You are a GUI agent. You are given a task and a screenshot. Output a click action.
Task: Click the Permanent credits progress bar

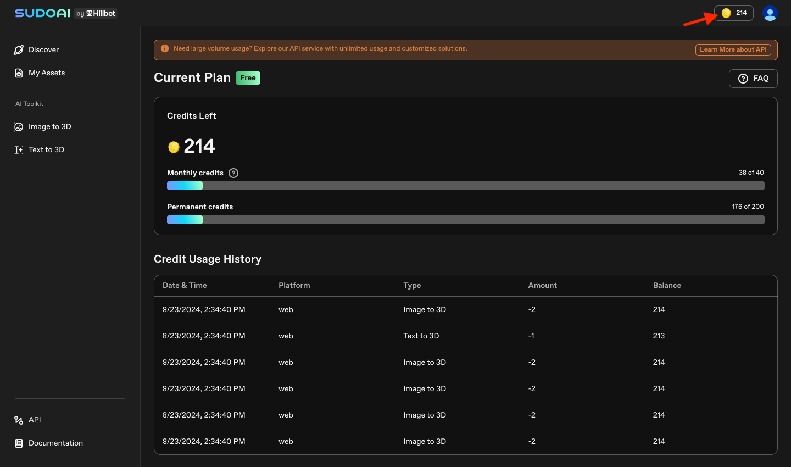466,220
